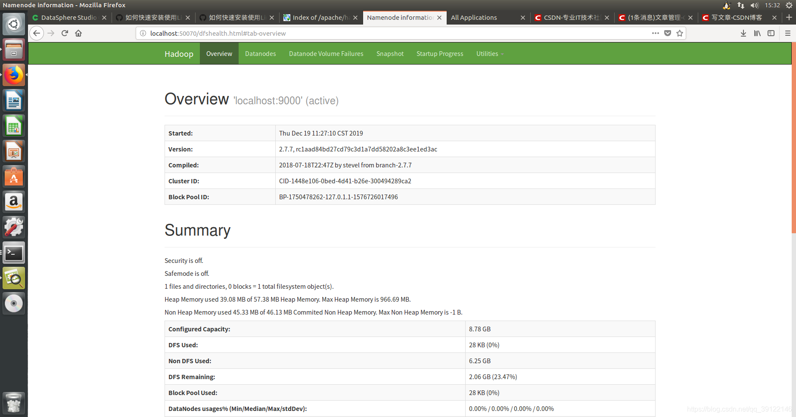Click Firefox icon in the dock
This screenshot has width=796, height=417.
[14, 75]
